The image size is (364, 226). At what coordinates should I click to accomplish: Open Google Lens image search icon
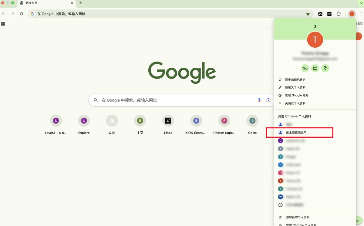[268, 100]
